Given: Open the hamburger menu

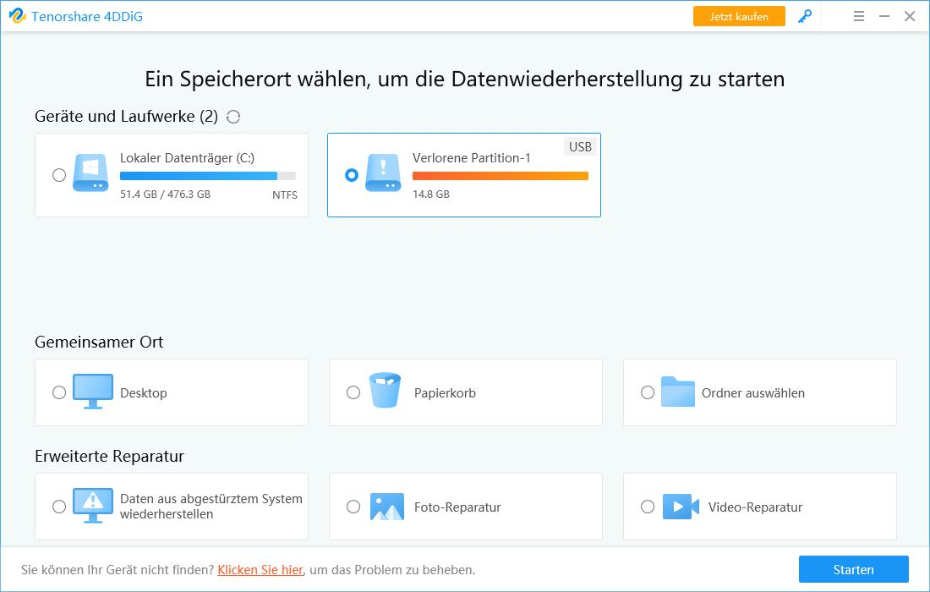Looking at the screenshot, I should click(x=858, y=15).
